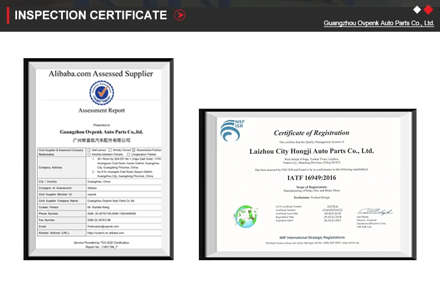Click the blue checkmark seal on assessment report
The image size is (440, 289).
[101, 93]
